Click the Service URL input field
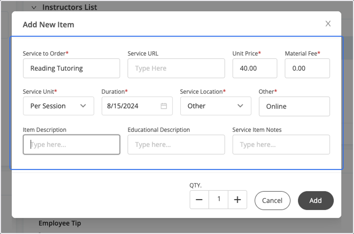Viewport: 354px width, 234px height. pyautogui.click(x=176, y=68)
